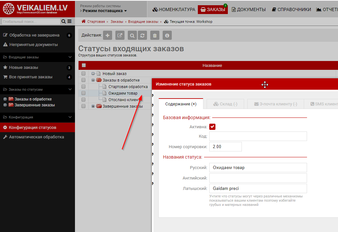Expand the Завершенные заказы tree node
The width and height of the screenshot is (338, 232).
click(x=93, y=106)
